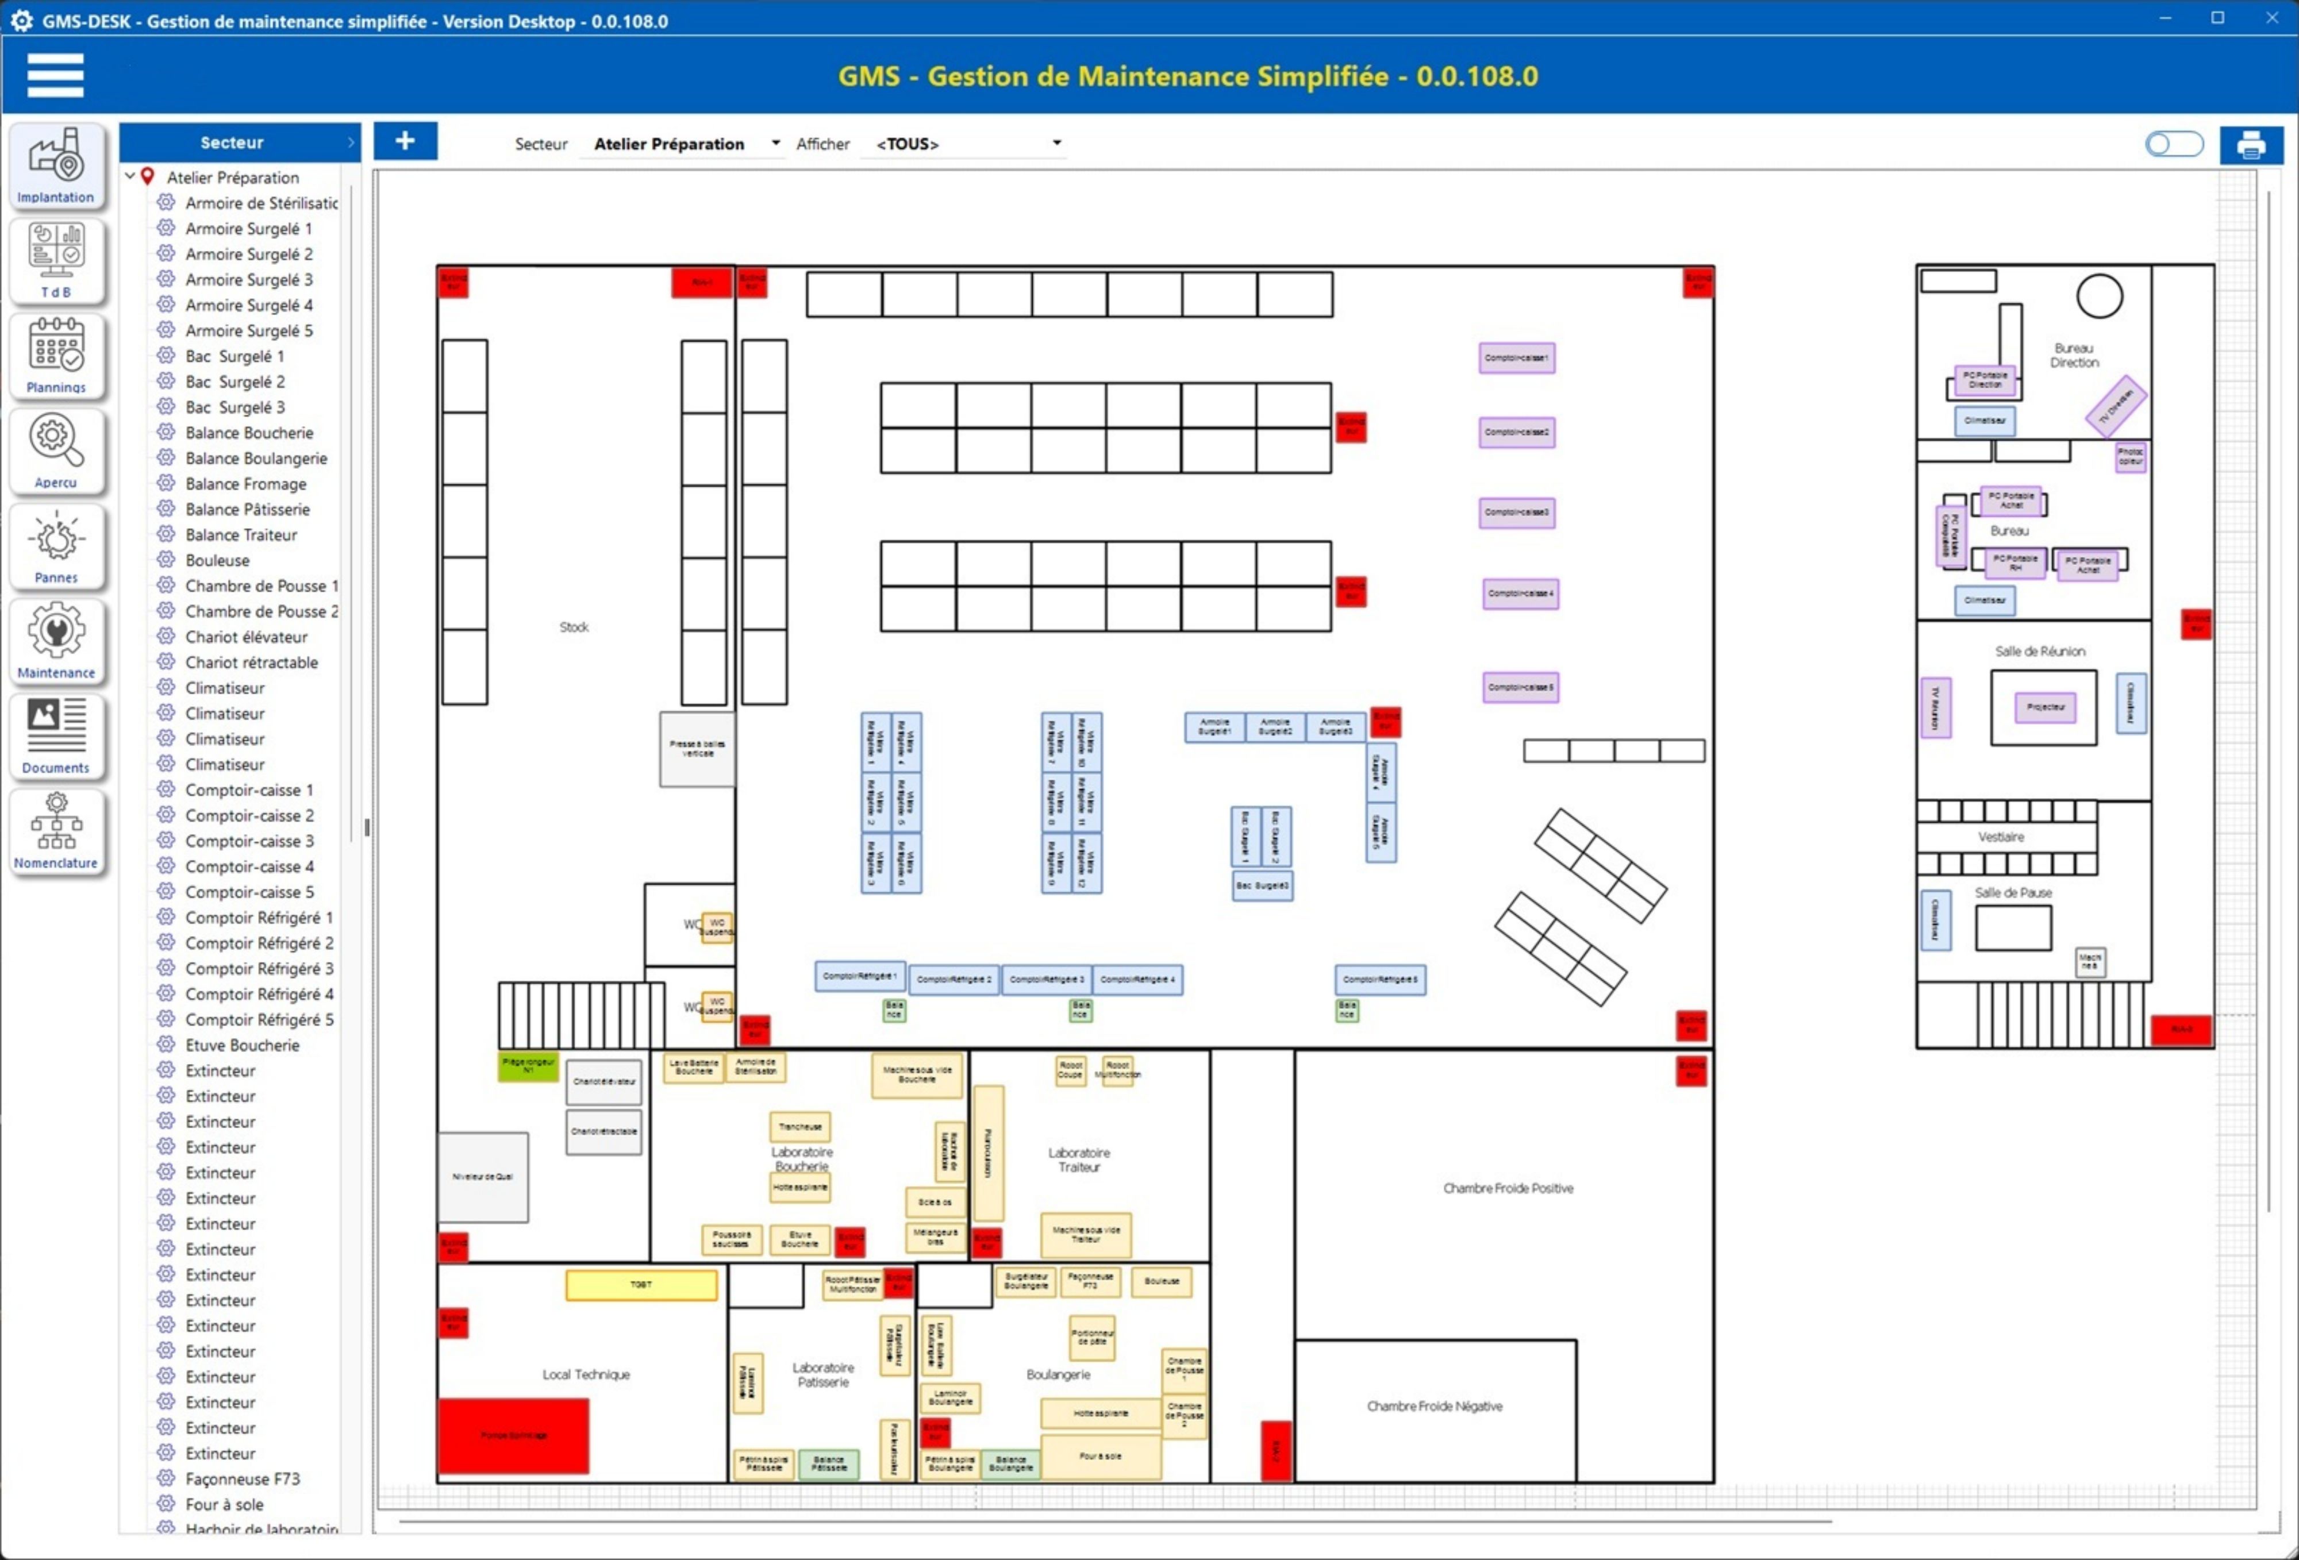
Task: Open the hamburger main menu
Action: 55,75
